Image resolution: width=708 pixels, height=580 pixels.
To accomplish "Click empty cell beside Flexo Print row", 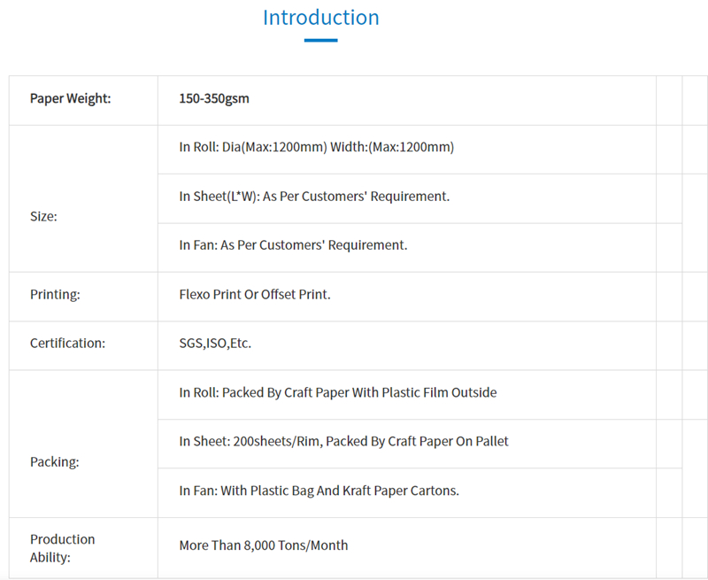I will 669,296.
